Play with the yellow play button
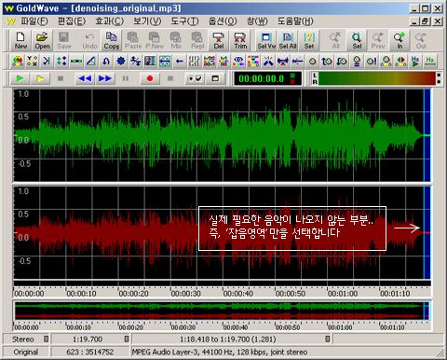Viewport: 447px width, 360px height. (x=40, y=78)
